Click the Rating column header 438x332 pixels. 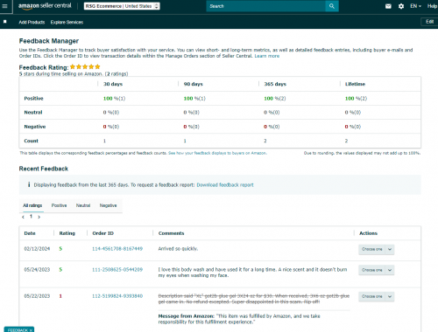pyautogui.click(x=67, y=233)
